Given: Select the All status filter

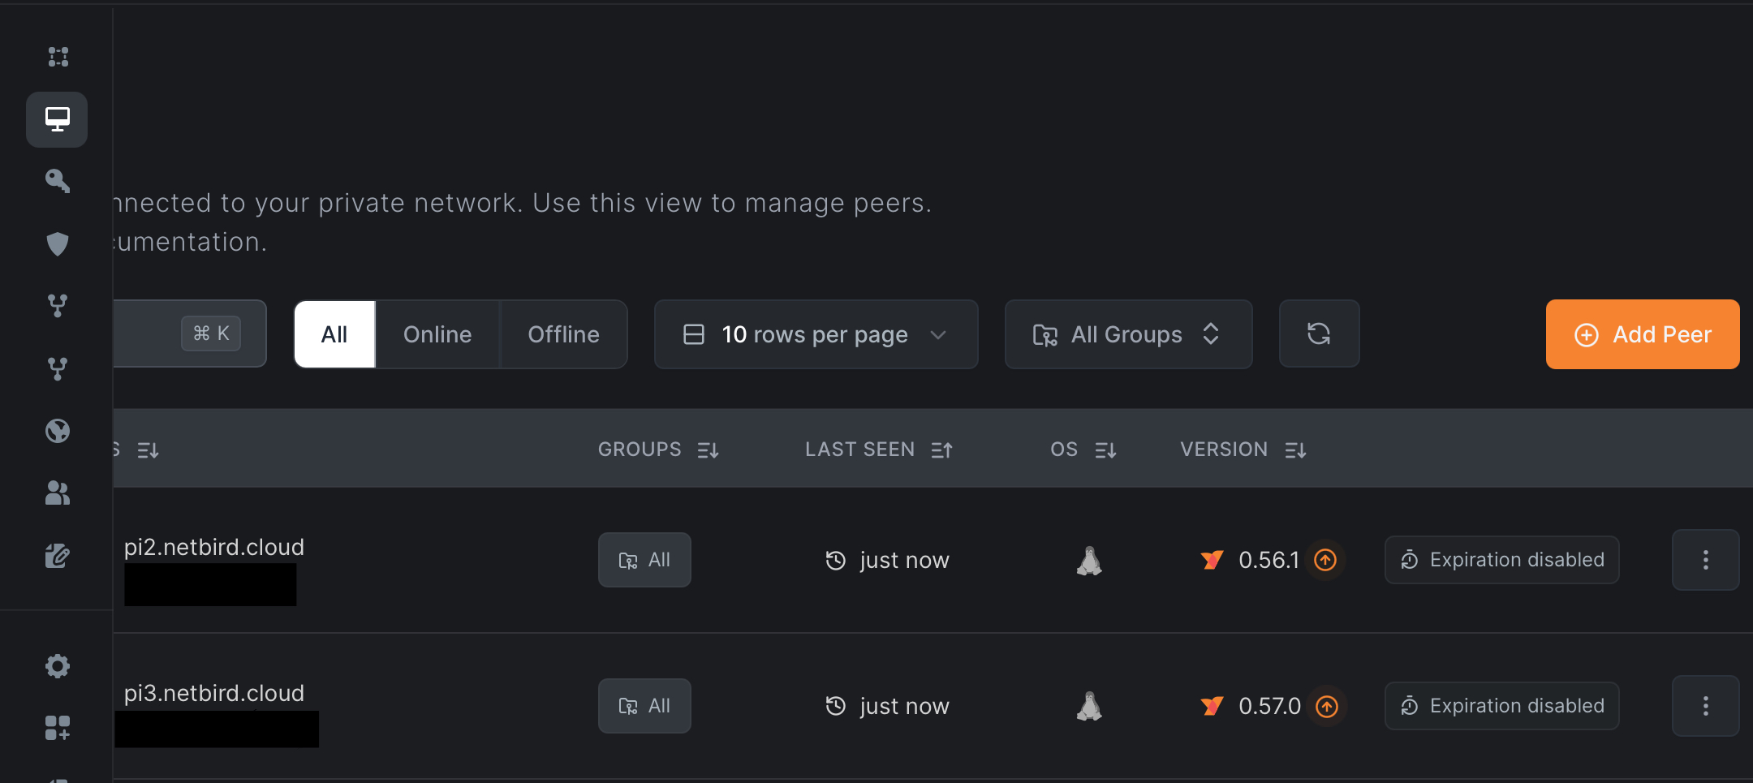Looking at the screenshot, I should click(334, 334).
